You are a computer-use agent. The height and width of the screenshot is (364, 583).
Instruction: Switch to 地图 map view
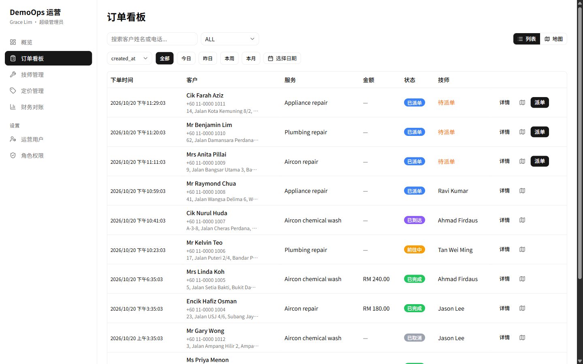pyautogui.click(x=553, y=39)
